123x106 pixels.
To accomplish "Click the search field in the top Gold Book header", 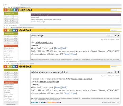I will pyautogui.click(x=116, y=10).
